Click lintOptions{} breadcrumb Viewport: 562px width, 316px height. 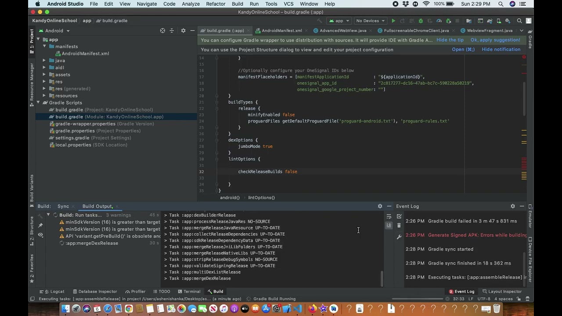(x=261, y=197)
